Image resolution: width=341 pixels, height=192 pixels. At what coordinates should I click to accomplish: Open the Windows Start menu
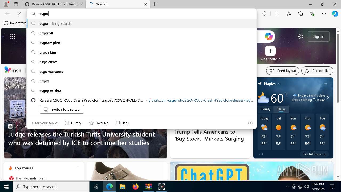[6, 187]
